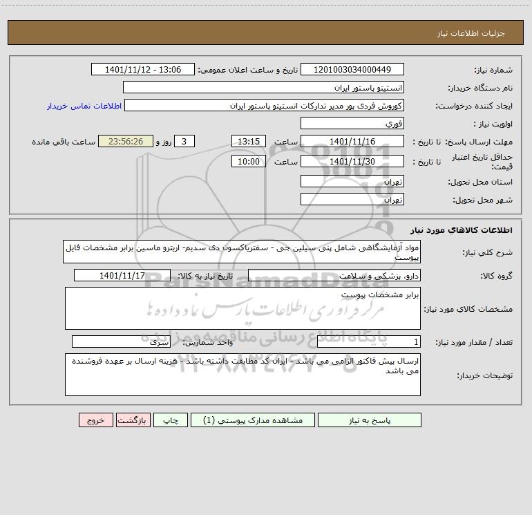
Task: Click the remaining days field showing 3
Action: [184, 141]
